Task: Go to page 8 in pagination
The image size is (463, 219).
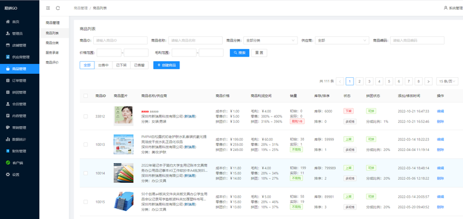Action: (x=418, y=81)
